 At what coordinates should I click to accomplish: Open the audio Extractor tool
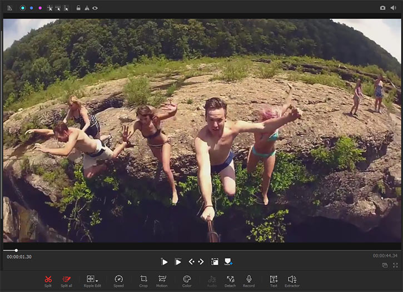292,279
